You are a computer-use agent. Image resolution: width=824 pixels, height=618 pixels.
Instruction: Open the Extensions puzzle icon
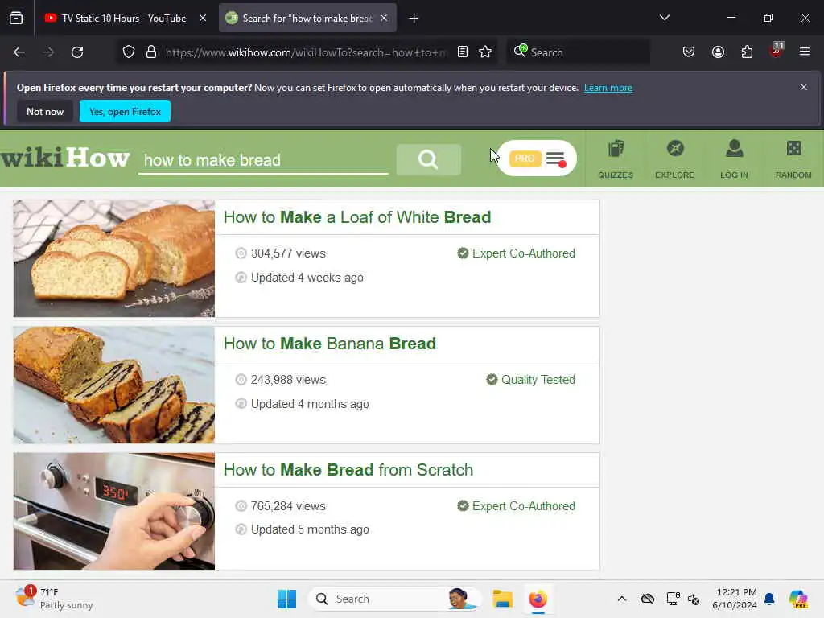(747, 51)
